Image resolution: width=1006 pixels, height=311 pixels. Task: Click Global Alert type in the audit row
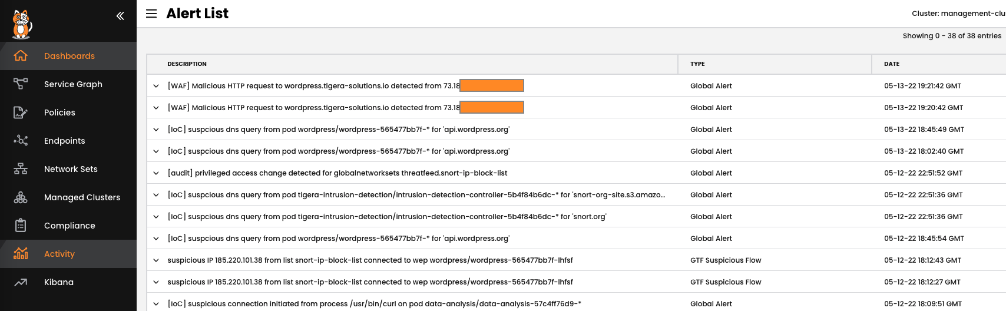pos(711,173)
